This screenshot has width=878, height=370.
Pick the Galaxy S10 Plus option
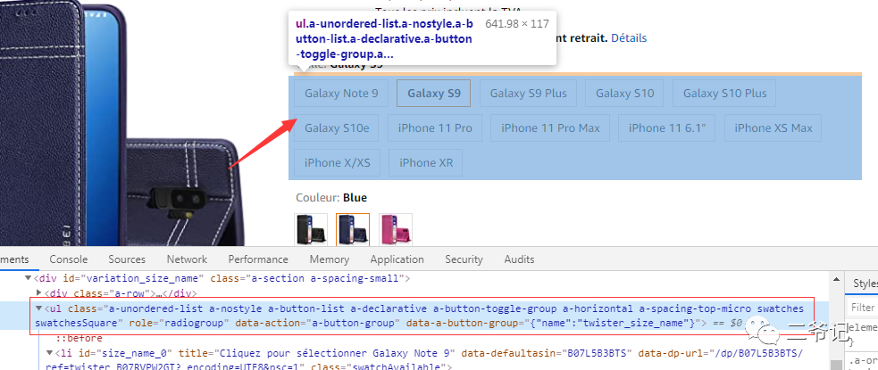pos(724,94)
